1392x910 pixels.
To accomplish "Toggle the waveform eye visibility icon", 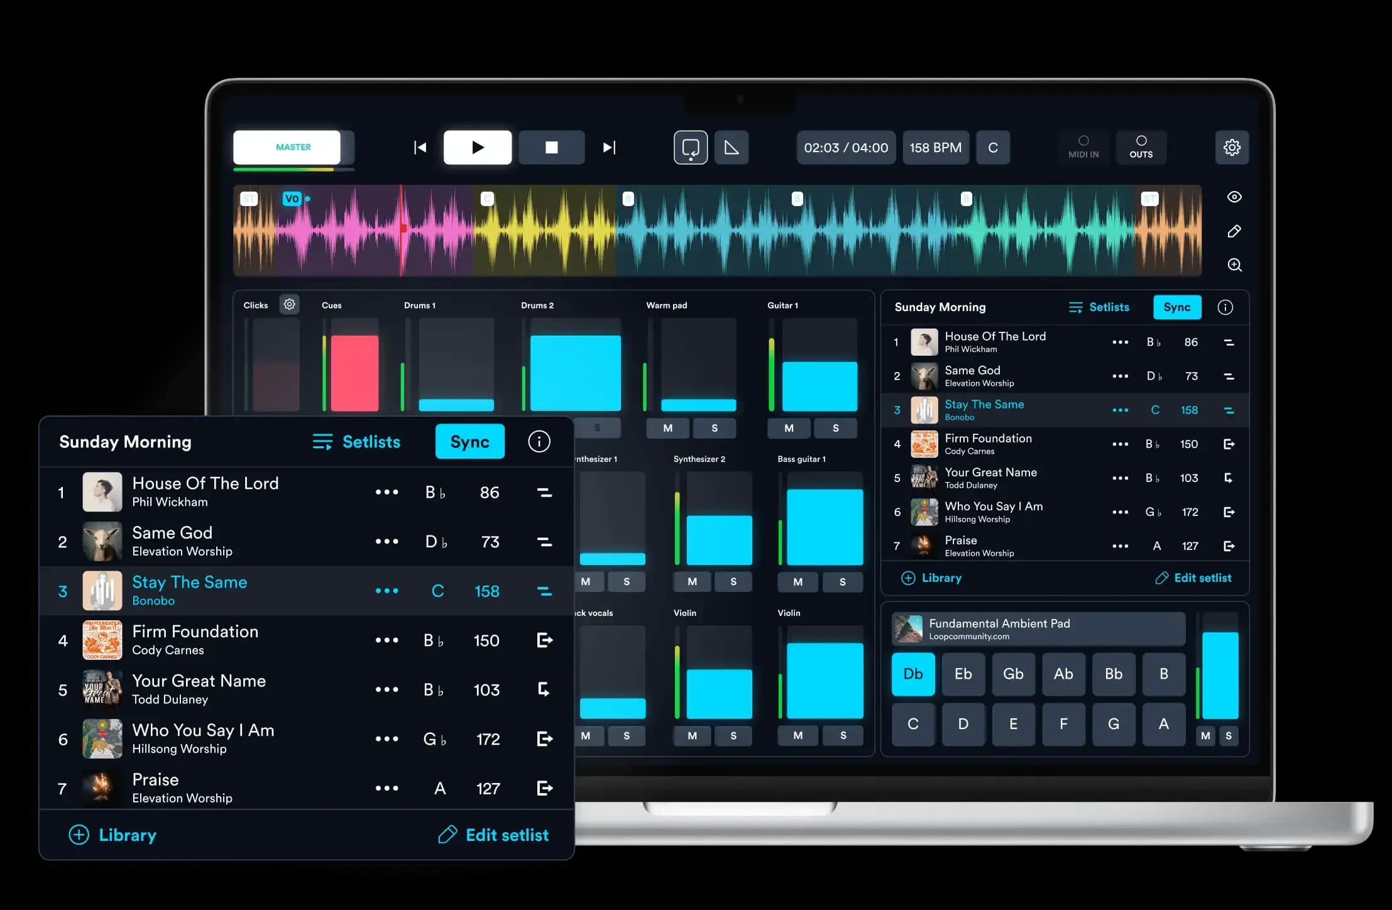I will 1234,197.
